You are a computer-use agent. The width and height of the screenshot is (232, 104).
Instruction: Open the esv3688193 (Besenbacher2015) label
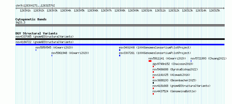[174, 80]
